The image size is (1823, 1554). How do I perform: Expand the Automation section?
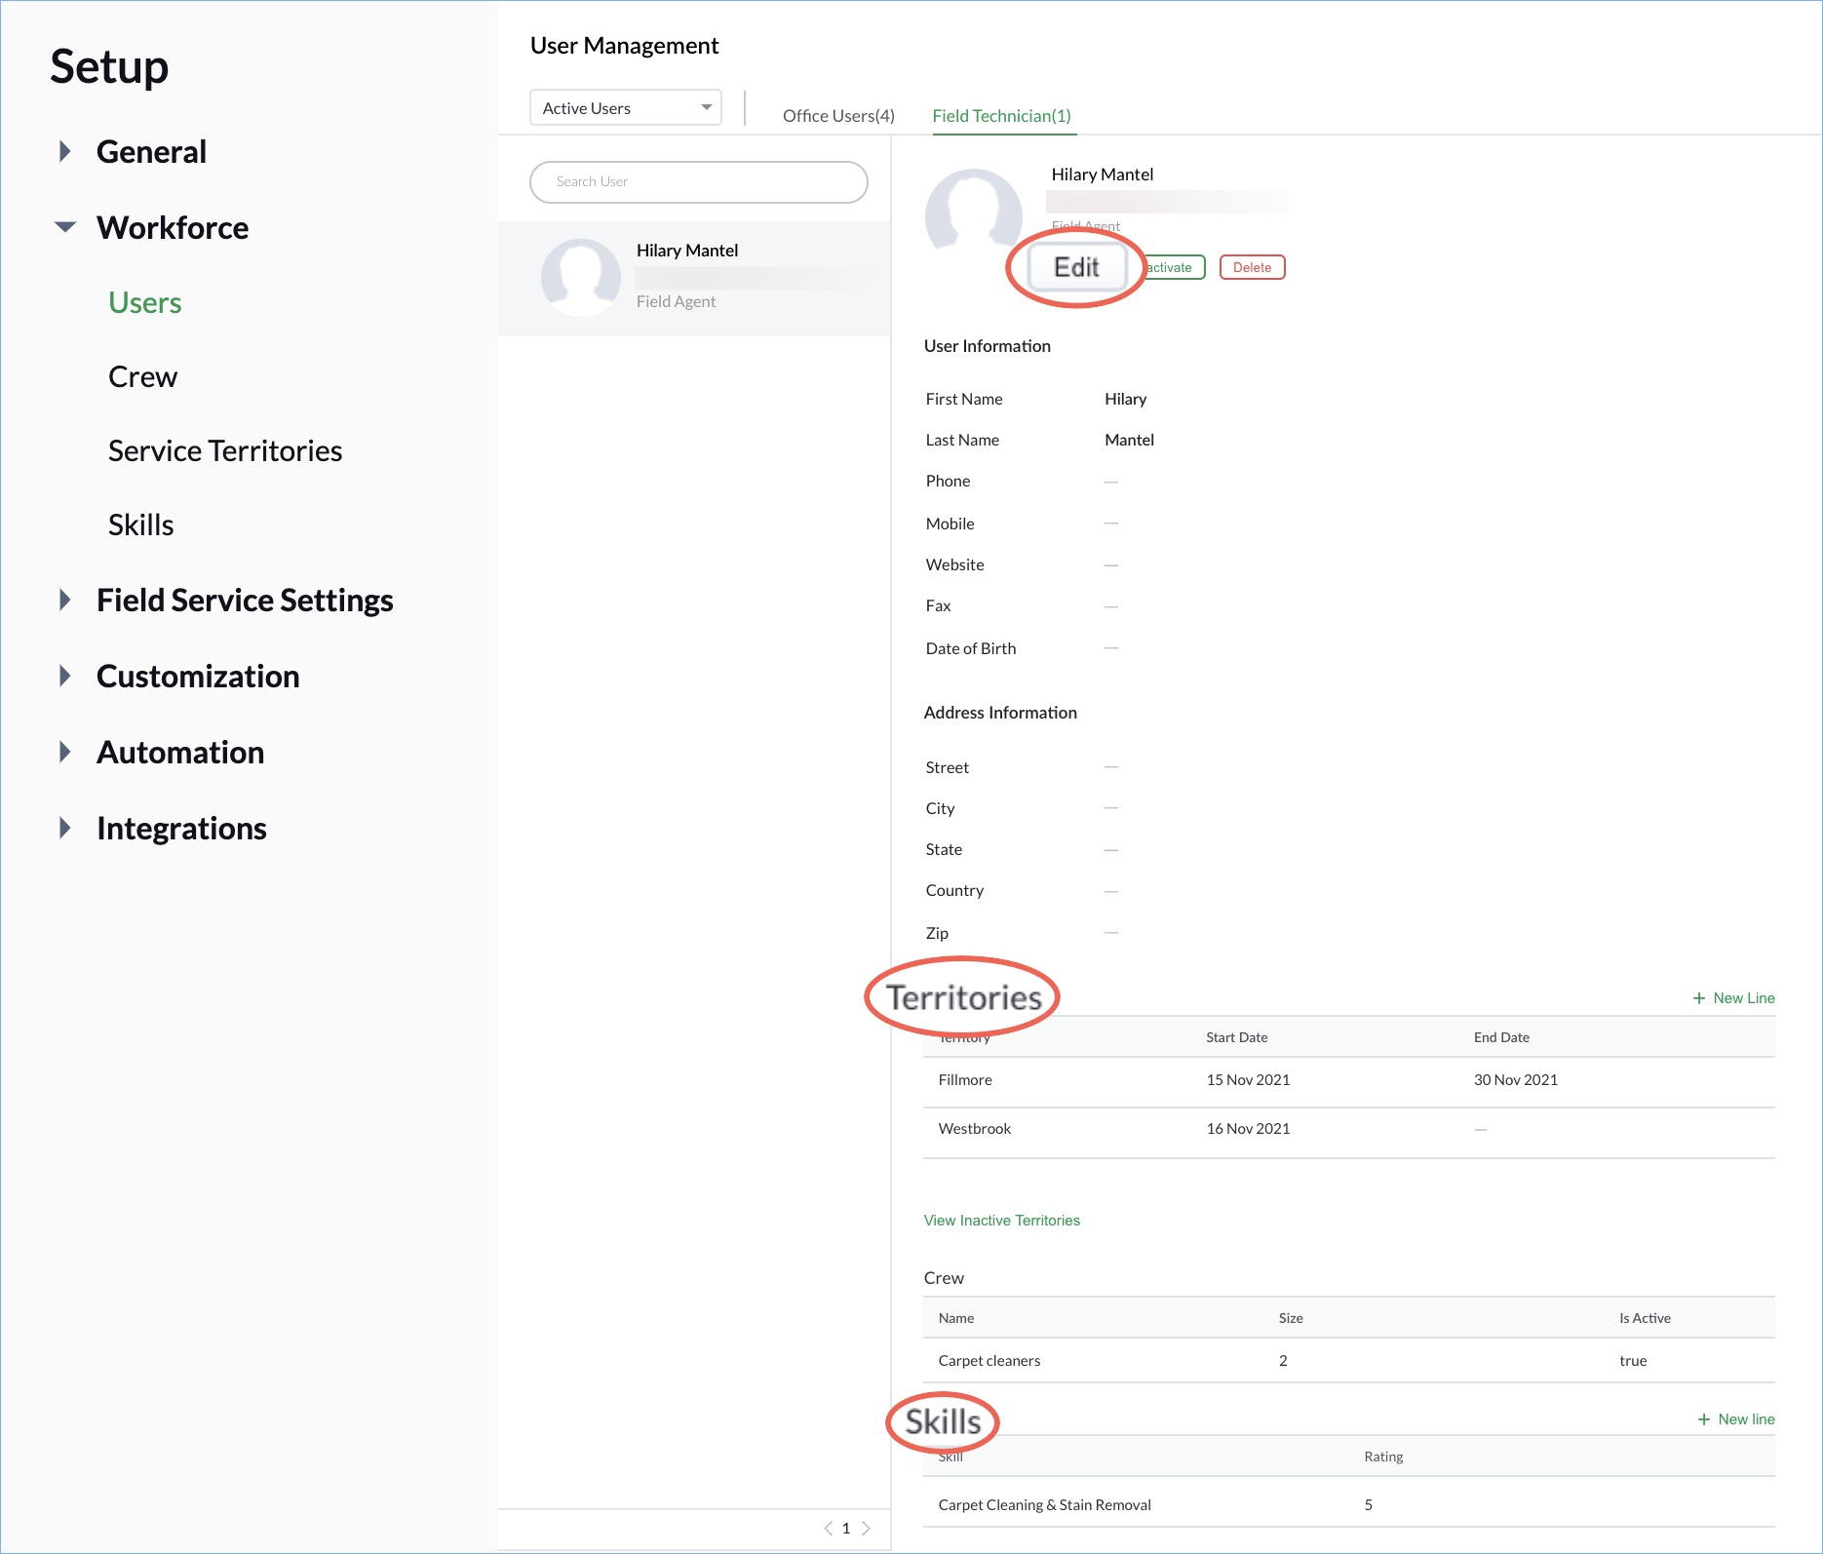(x=65, y=752)
